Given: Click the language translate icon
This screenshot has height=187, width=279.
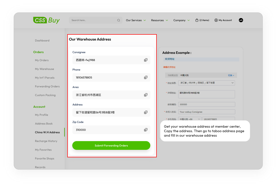Looking at the screenshot, I should point(241,20).
